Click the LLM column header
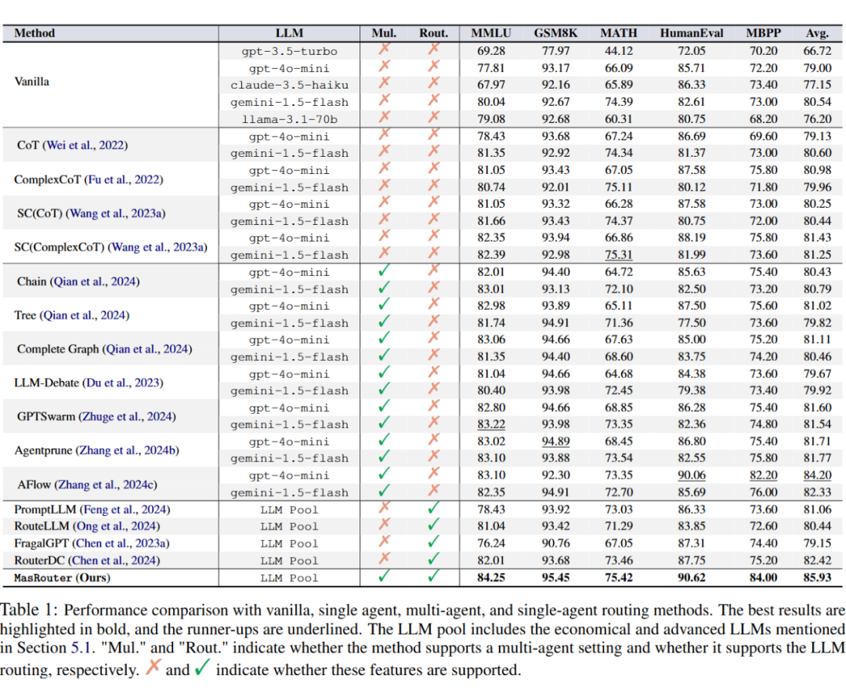 289,33
